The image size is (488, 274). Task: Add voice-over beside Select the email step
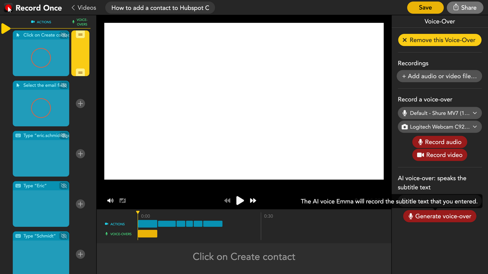tap(80, 104)
